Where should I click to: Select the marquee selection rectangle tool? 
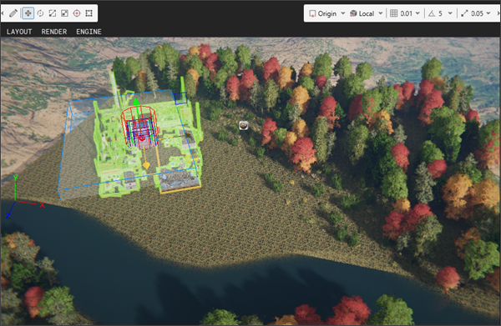pyautogui.click(x=89, y=13)
